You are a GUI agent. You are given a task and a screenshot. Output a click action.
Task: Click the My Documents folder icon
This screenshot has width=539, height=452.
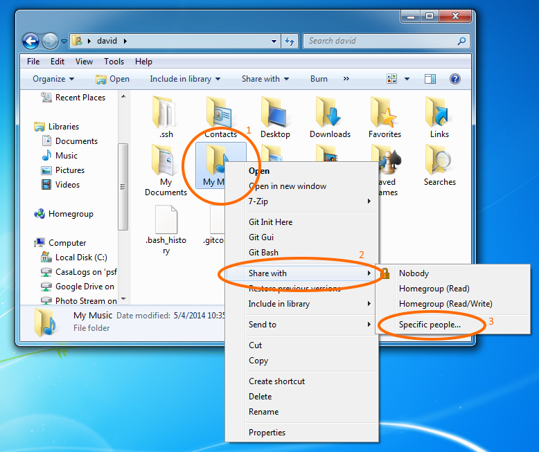pyautogui.click(x=164, y=161)
